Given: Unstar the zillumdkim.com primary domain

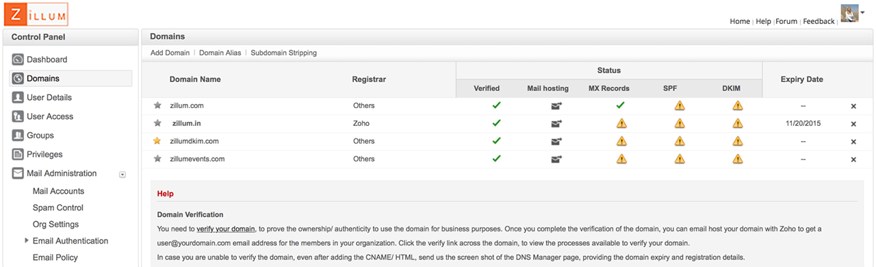Looking at the screenshot, I should click(x=157, y=141).
